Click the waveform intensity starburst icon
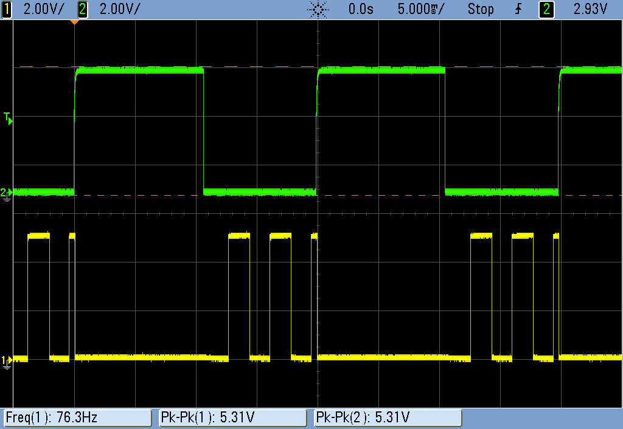Image resolution: width=623 pixels, height=429 pixels. pyautogui.click(x=318, y=9)
